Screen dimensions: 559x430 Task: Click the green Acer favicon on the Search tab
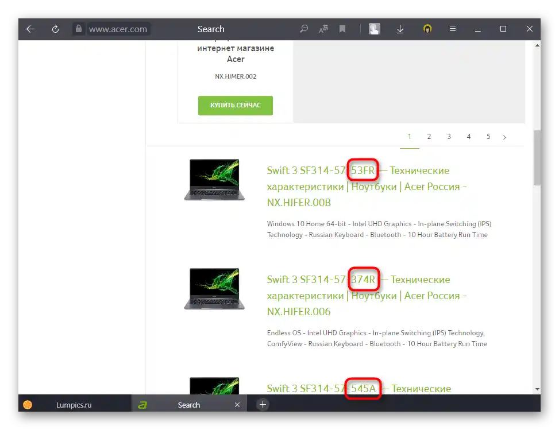click(x=142, y=405)
